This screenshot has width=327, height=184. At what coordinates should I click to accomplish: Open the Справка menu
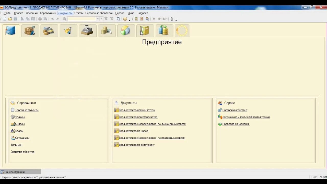pyautogui.click(x=143, y=13)
